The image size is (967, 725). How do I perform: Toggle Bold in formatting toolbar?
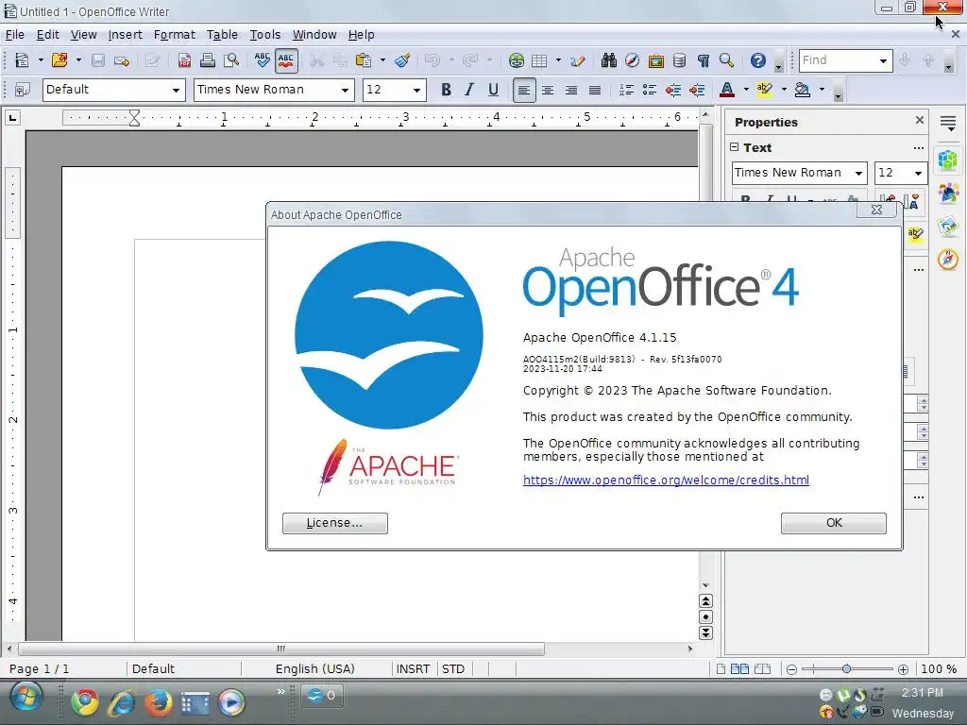pos(446,90)
